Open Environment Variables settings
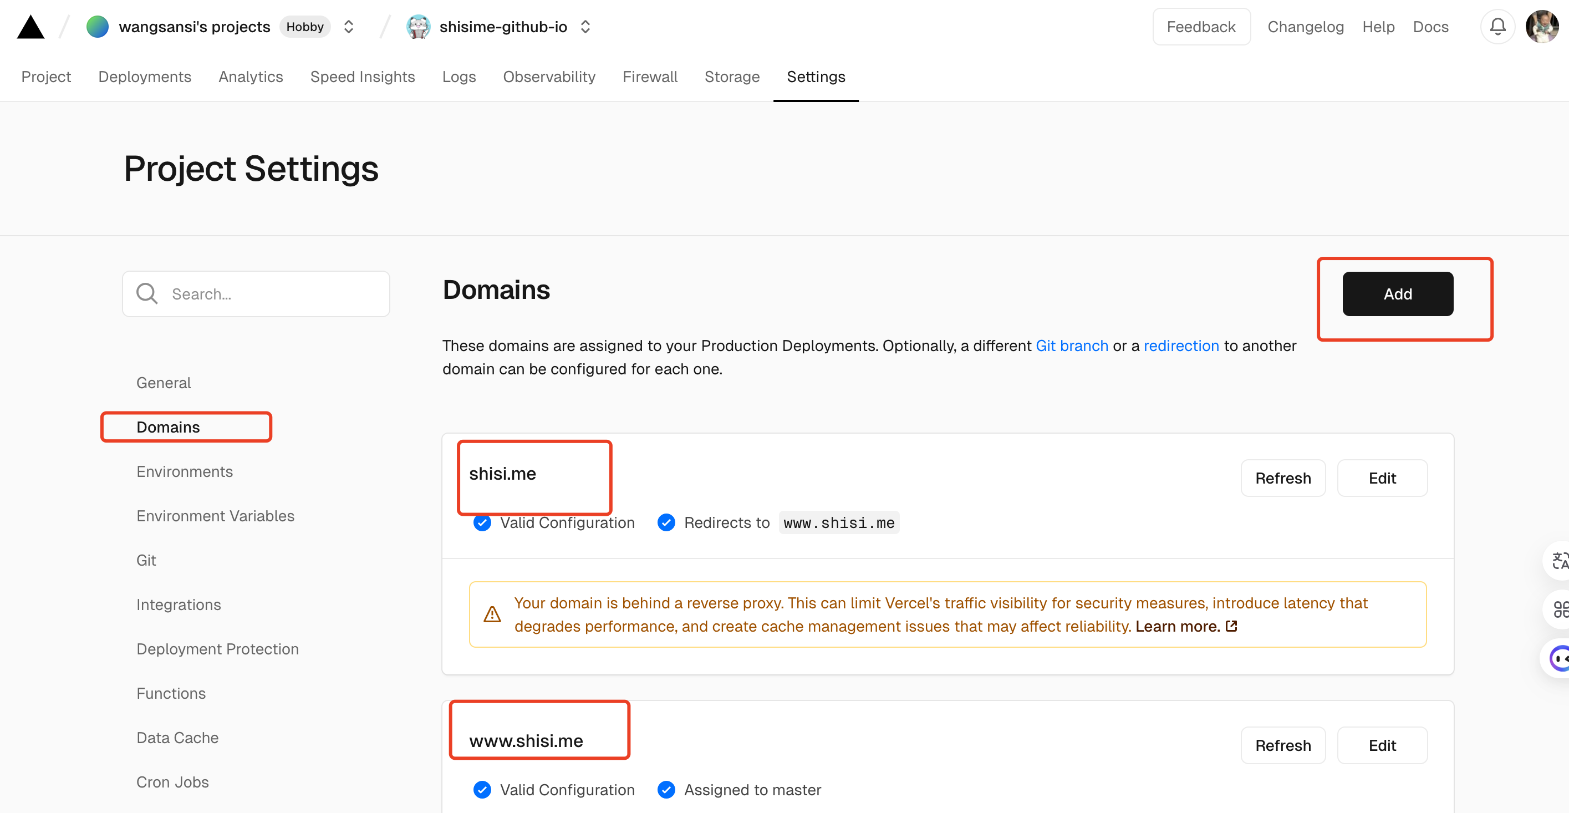The height and width of the screenshot is (813, 1569). click(x=215, y=516)
